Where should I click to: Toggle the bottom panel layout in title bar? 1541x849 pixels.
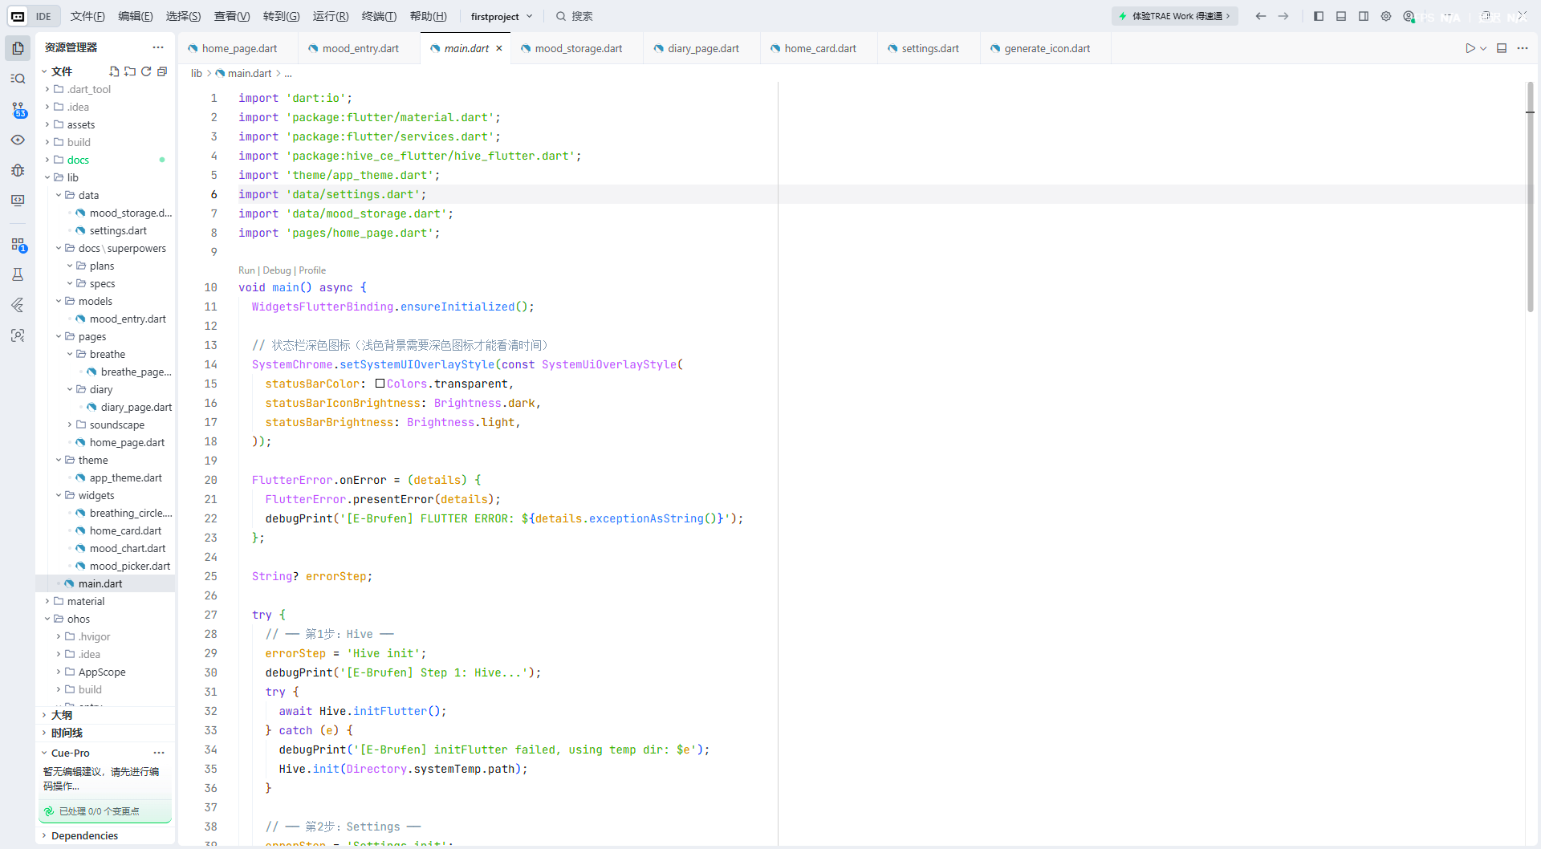tap(1341, 16)
